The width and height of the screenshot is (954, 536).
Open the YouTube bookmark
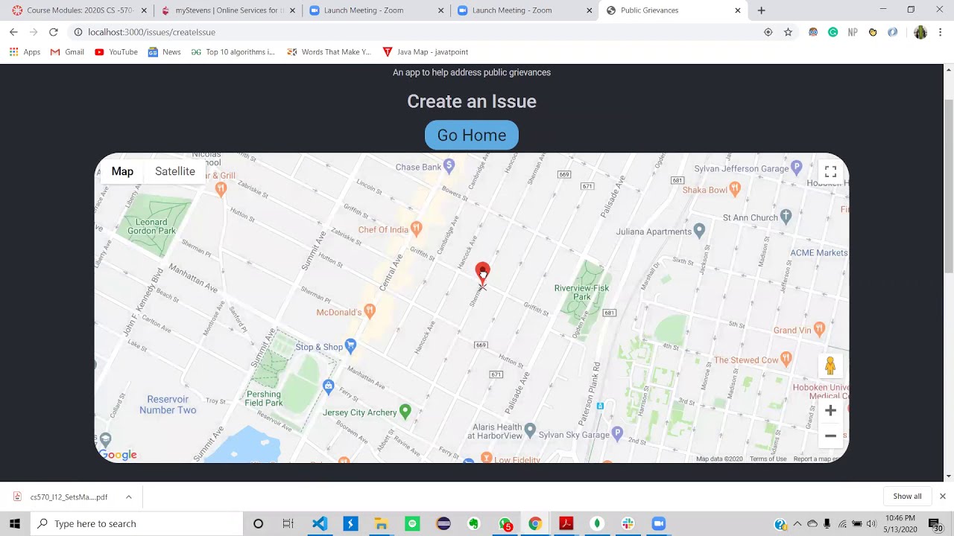click(116, 52)
